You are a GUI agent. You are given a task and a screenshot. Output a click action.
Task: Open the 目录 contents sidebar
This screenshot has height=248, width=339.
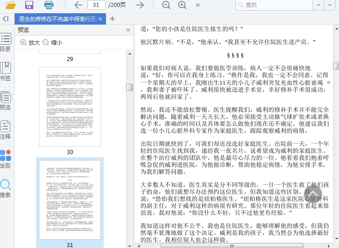click(x=5, y=42)
